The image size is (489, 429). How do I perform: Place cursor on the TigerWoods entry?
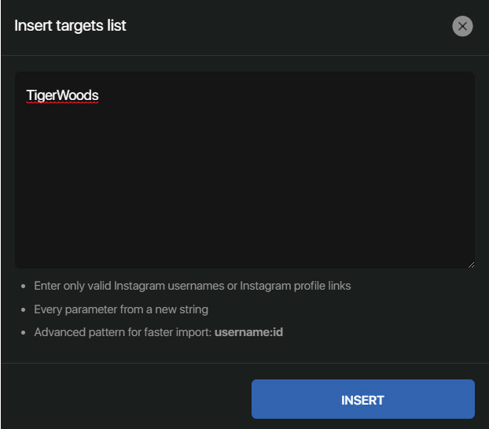click(x=62, y=95)
